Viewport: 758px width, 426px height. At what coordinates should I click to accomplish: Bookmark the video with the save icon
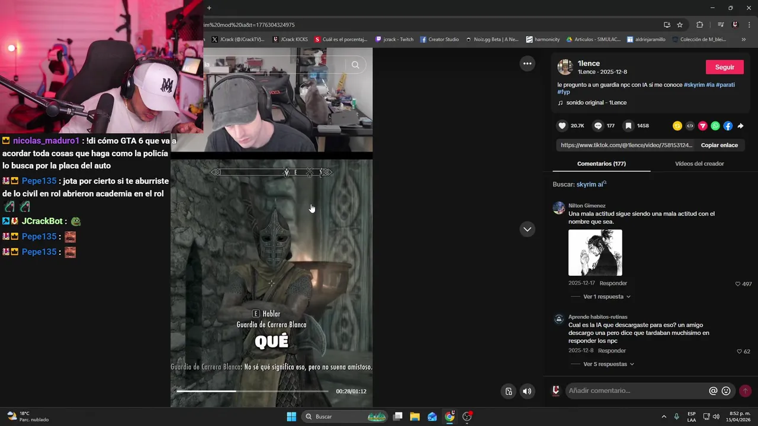[x=628, y=125]
